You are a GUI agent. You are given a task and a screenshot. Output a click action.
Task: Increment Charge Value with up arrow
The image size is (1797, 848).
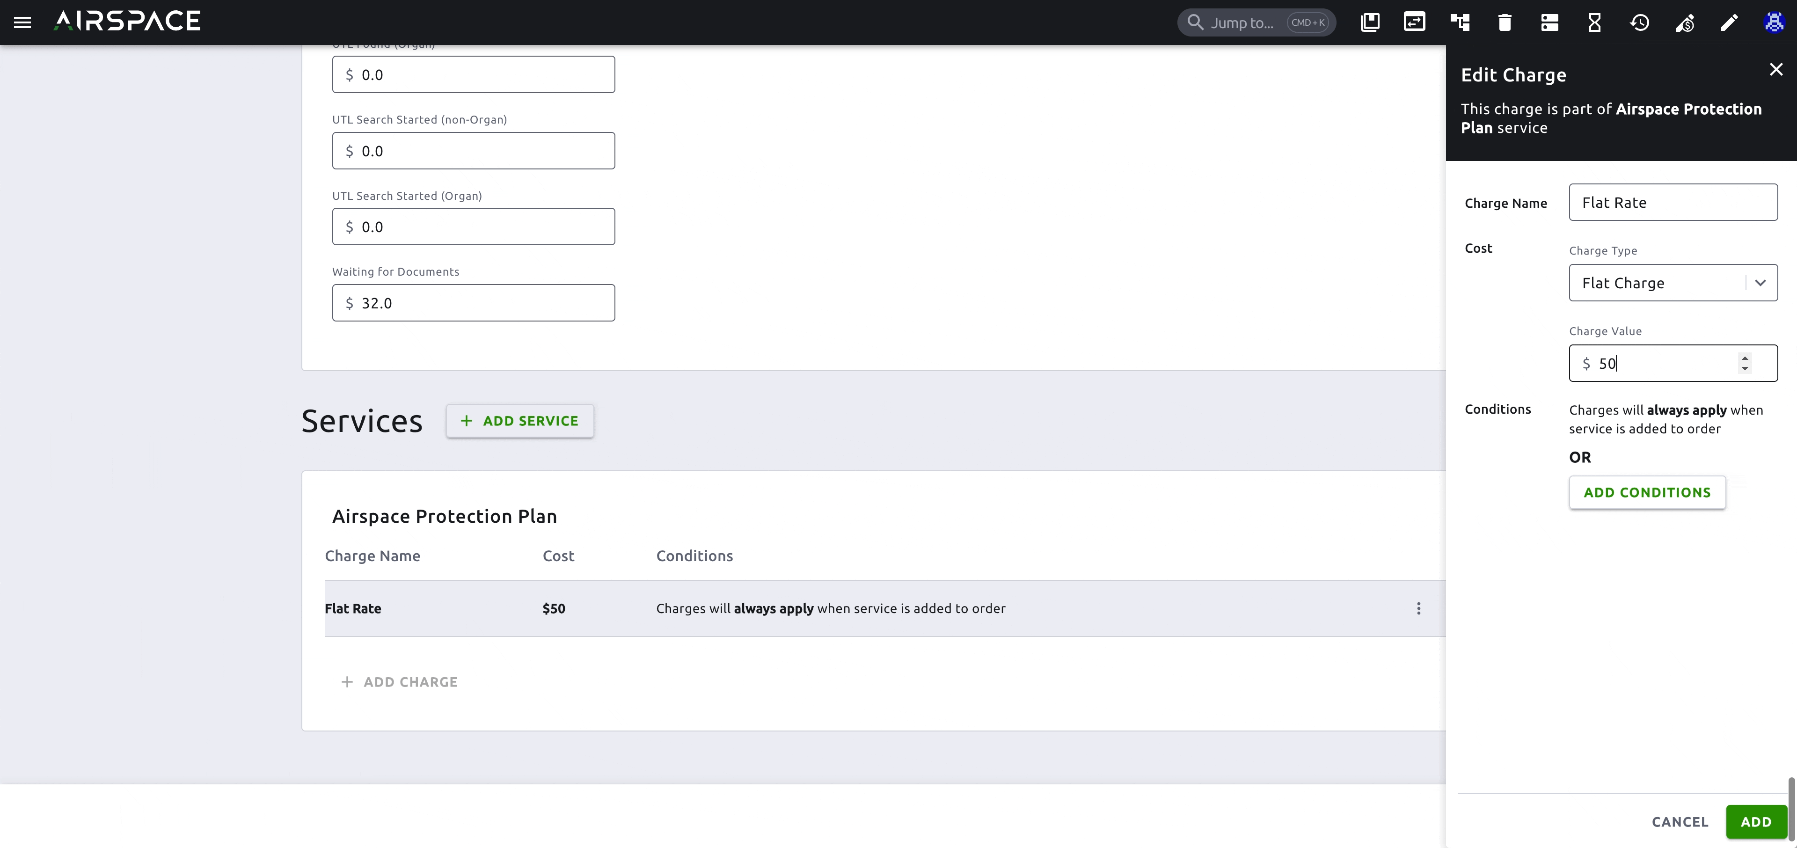pyautogui.click(x=1745, y=358)
